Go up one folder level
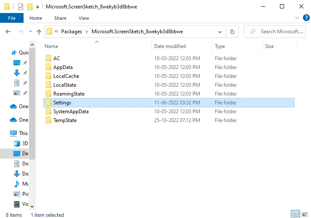 (39, 32)
